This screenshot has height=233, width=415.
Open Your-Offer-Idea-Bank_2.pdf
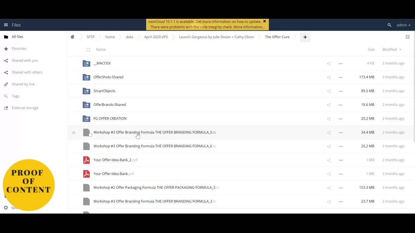click(115, 160)
